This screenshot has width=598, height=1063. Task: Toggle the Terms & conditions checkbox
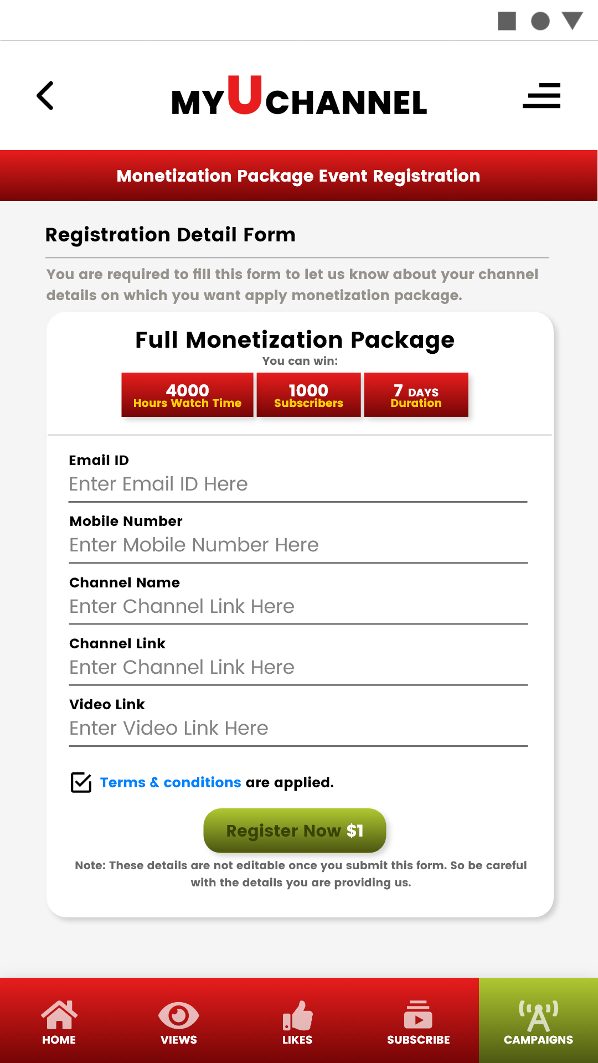coord(81,782)
